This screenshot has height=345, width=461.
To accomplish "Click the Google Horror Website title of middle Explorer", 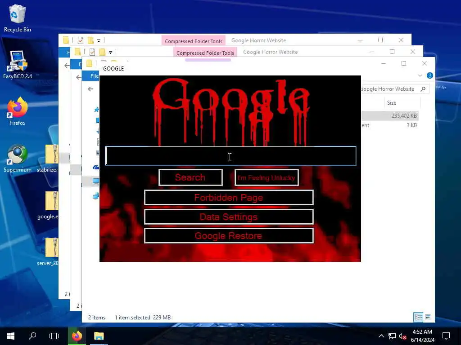I will (270, 52).
